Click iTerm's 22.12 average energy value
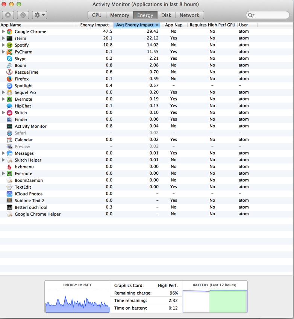 [x=153, y=38]
